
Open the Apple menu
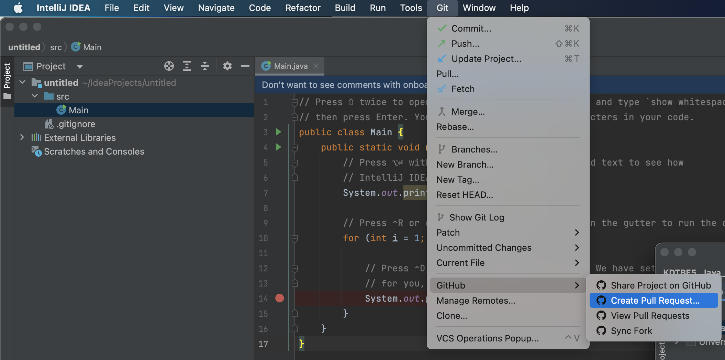pyautogui.click(x=18, y=8)
